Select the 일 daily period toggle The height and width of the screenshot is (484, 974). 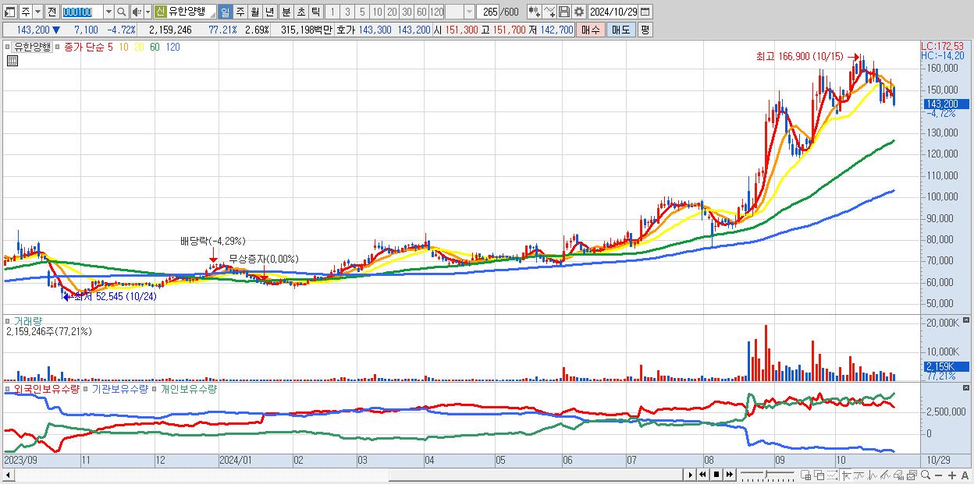pyautogui.click(x=225, y=12)
